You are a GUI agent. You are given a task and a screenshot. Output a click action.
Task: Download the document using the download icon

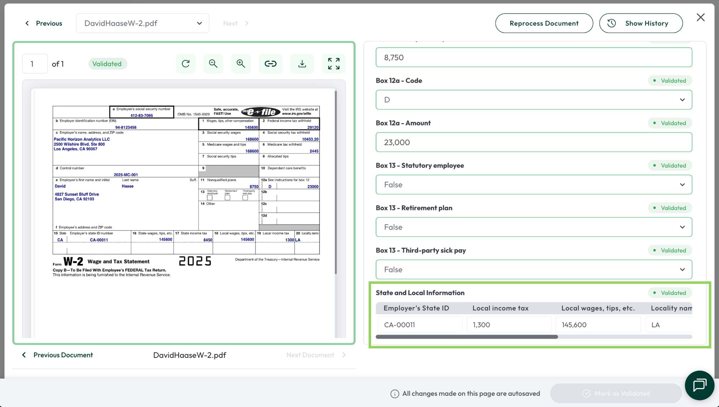click(x=302, y=64)
